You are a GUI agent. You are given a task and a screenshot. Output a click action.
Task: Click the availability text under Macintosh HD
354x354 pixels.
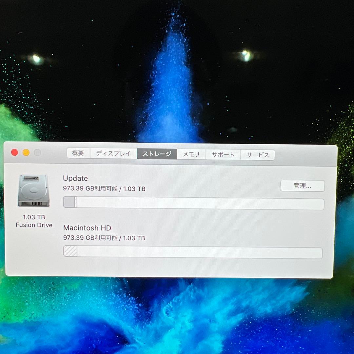(104, 238)
